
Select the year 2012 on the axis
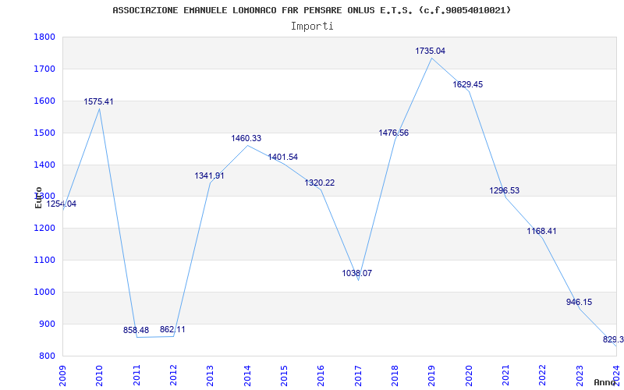[x=173, y=375]
